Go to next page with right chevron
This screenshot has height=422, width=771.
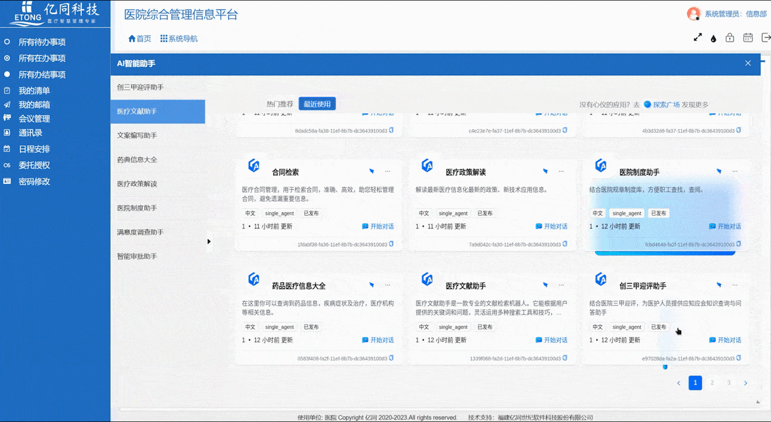[746, 383]
